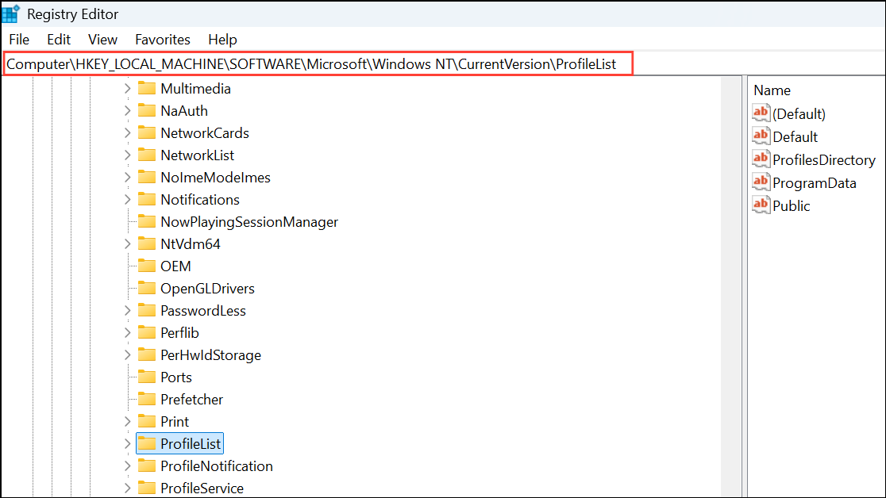Expand the Print key
Viewport: 886px width, 498px height.
click(x=128, y=422)
